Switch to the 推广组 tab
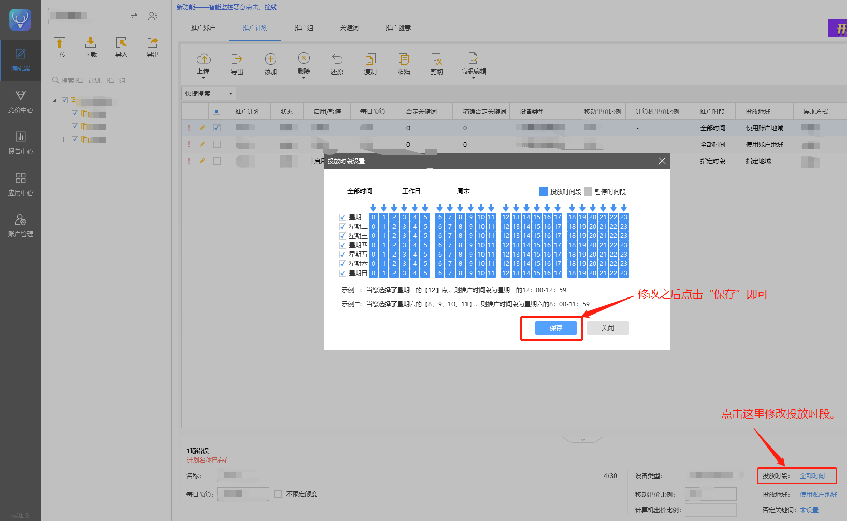Viewport: 847px width, 521px height. coord(303,28)
